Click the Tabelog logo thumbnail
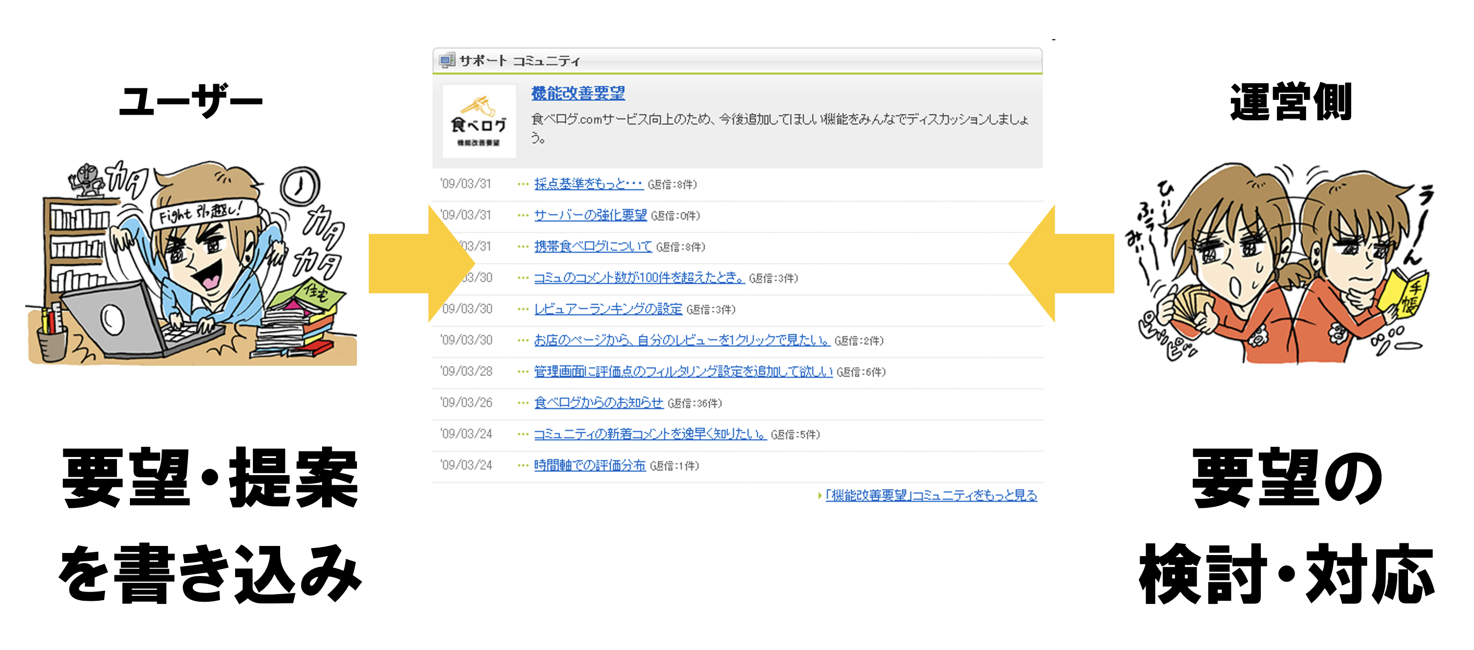 point(479,121)
